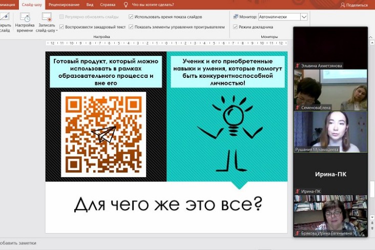Image resolution: width=375 pixels, height=250 pixels.
Task: Click the 'Добавить заметки' notes area
Action: coord(20,242)
